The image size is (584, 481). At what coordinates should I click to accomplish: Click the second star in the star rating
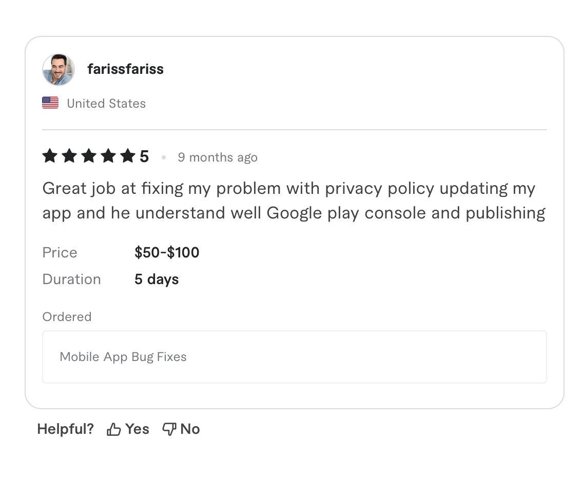coord(69,156)
